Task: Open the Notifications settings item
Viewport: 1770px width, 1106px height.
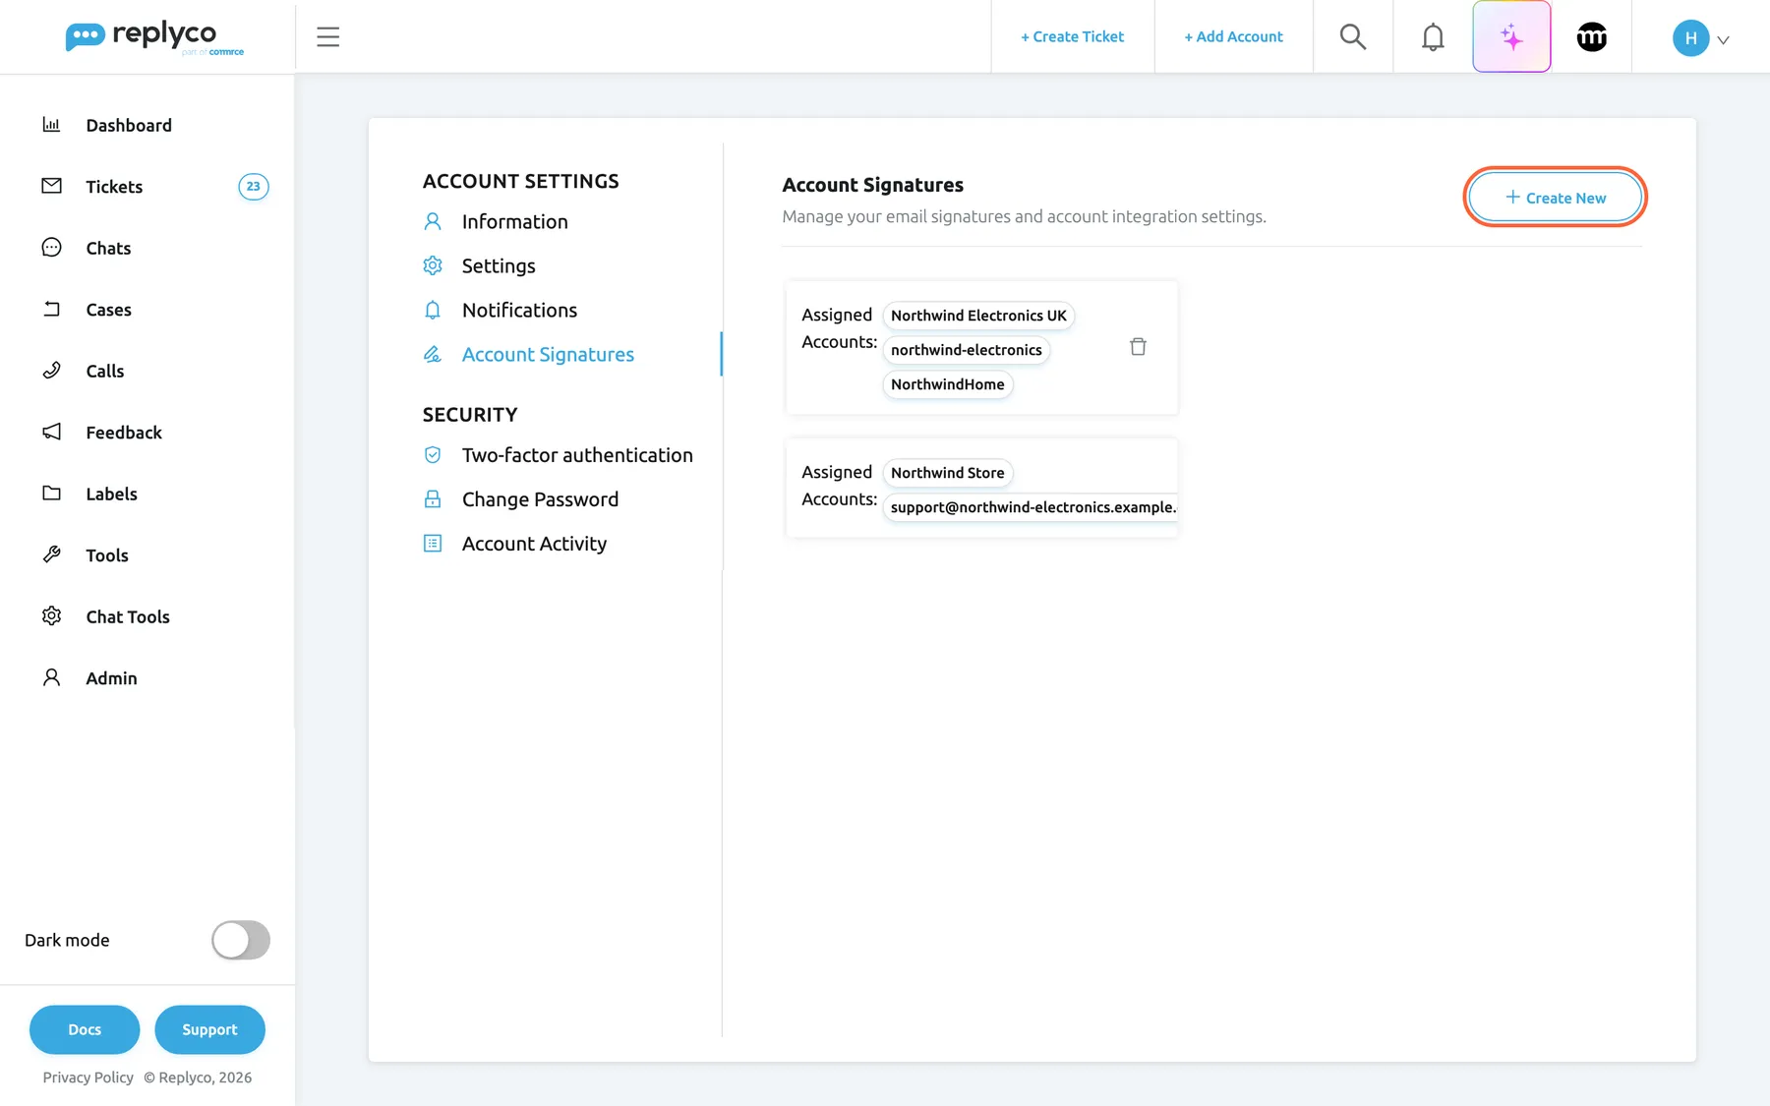Action: [x=519, y=311]
